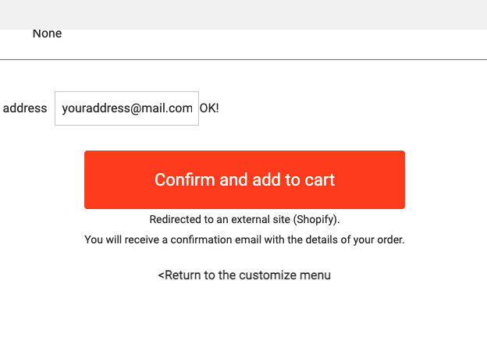
Task: Select the None option text
Action: click(47, 34)
